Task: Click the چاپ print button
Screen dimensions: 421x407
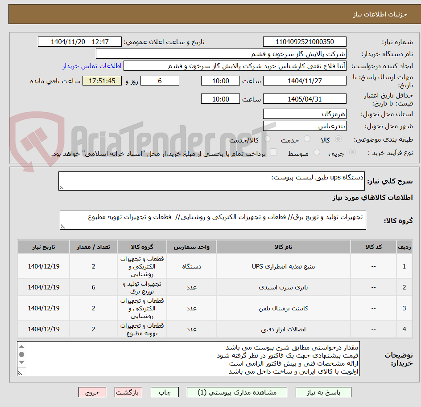Action: pos(165,392)
